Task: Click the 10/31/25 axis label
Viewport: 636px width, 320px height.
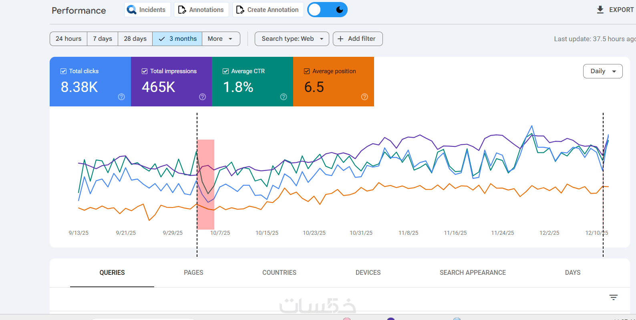Action: 361,233
